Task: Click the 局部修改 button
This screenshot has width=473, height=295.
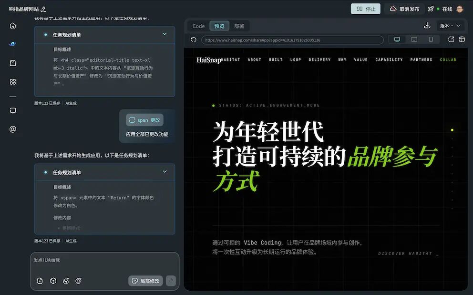Action: 146,281
